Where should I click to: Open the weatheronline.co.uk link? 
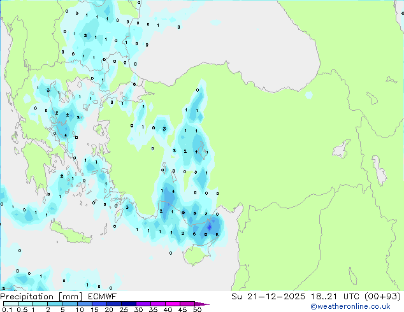[x=350, y=307]
